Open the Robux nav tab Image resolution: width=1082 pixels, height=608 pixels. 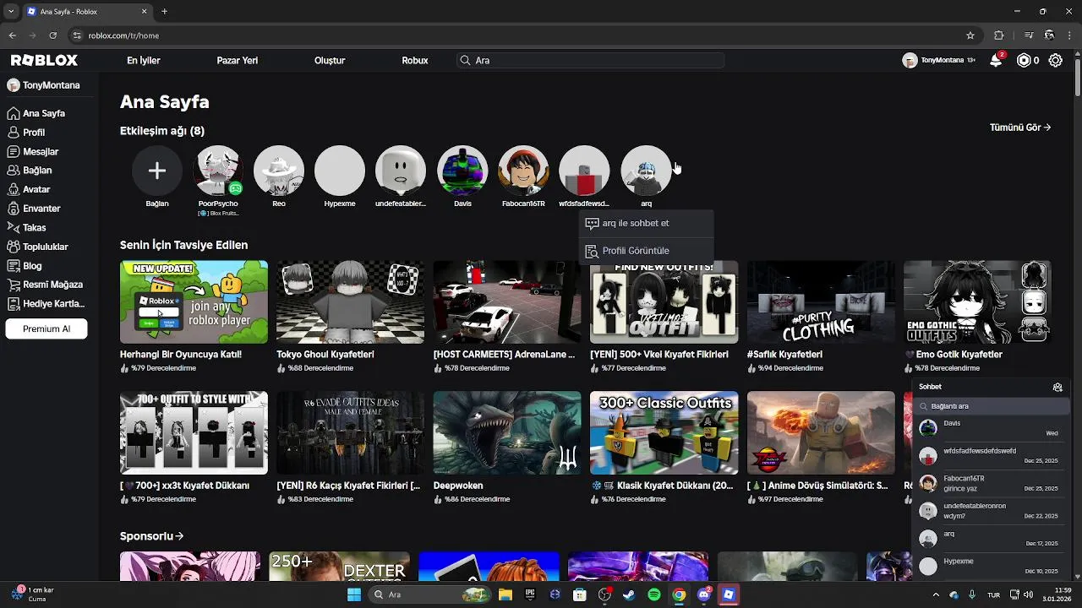pyautogui.click(x=415, y=61)
